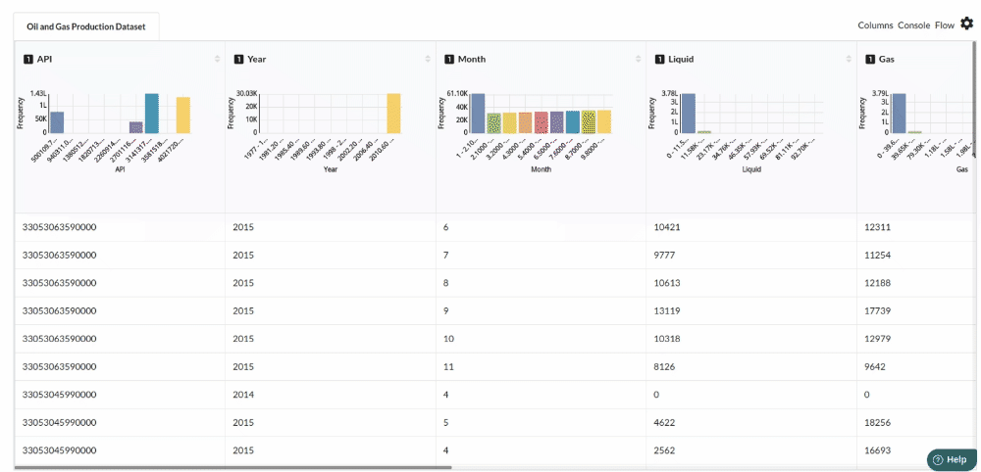Sort the API column using arrows

[217, 60]
